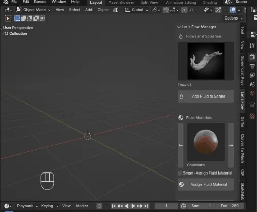The height and width of the screenshot is (212, 257).
Task: Toggle show gizmo button
Action: tap(218, 10)
